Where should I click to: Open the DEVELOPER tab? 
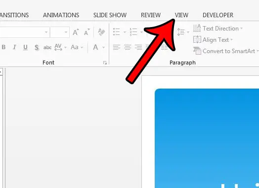click(x=218, y=15)
